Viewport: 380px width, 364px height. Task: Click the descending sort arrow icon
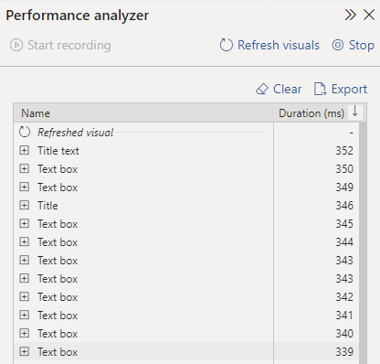[355, 112]
